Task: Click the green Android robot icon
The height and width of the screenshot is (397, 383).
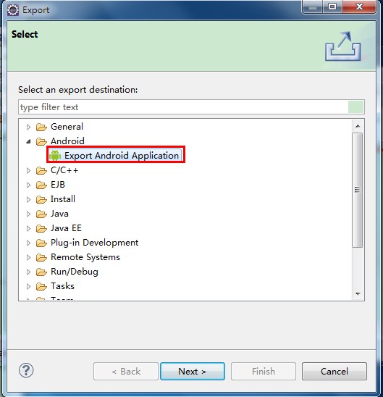Action: [x=55, y=156]
